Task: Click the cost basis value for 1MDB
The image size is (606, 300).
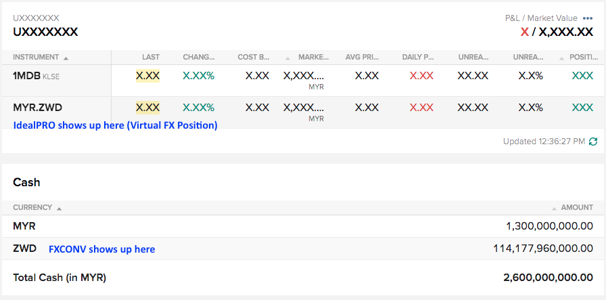Action: click(258, 76)
